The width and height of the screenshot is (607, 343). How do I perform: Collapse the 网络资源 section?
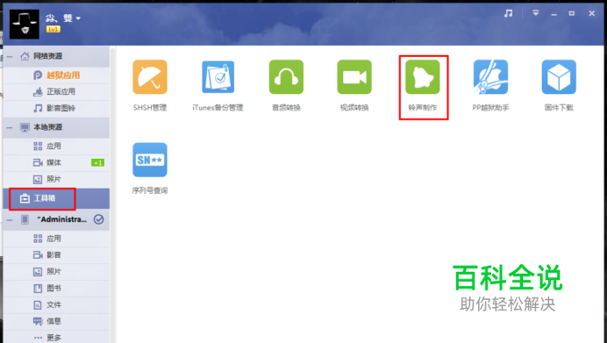click(10, 56)
